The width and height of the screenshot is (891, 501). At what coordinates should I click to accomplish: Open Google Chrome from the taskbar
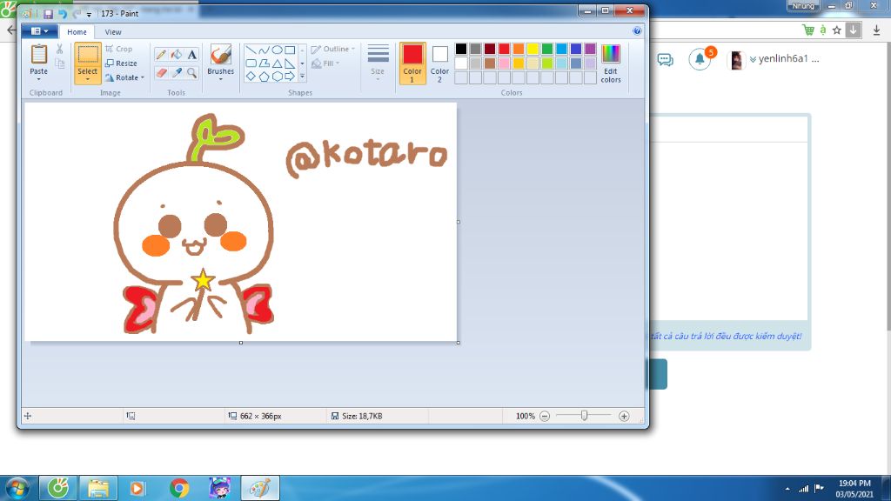click(179, 488)
